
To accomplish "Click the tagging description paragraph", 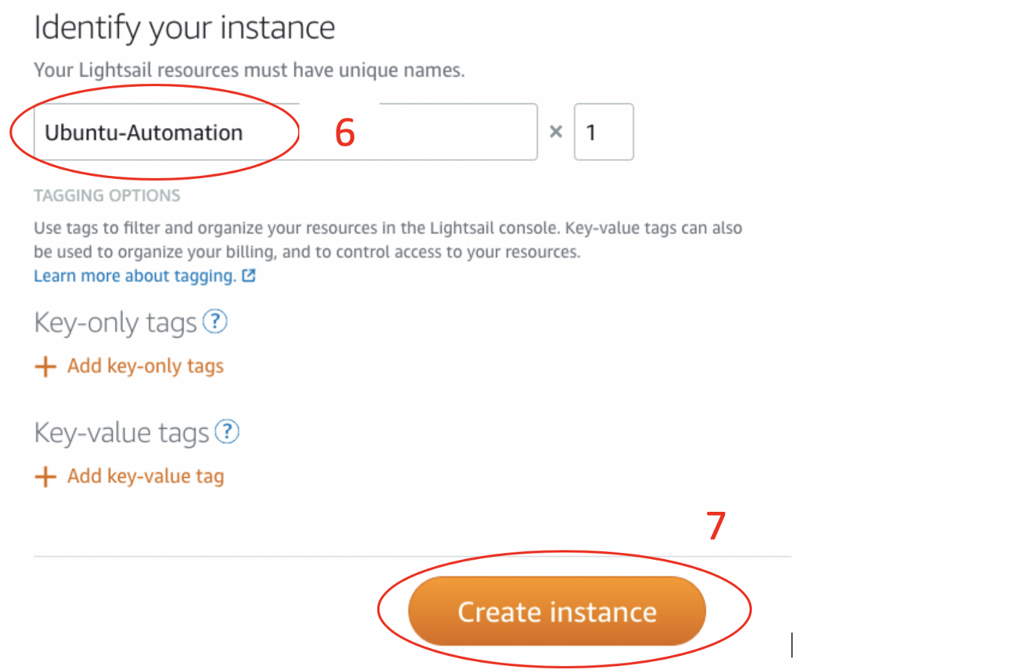I will [x=387, y=240].
